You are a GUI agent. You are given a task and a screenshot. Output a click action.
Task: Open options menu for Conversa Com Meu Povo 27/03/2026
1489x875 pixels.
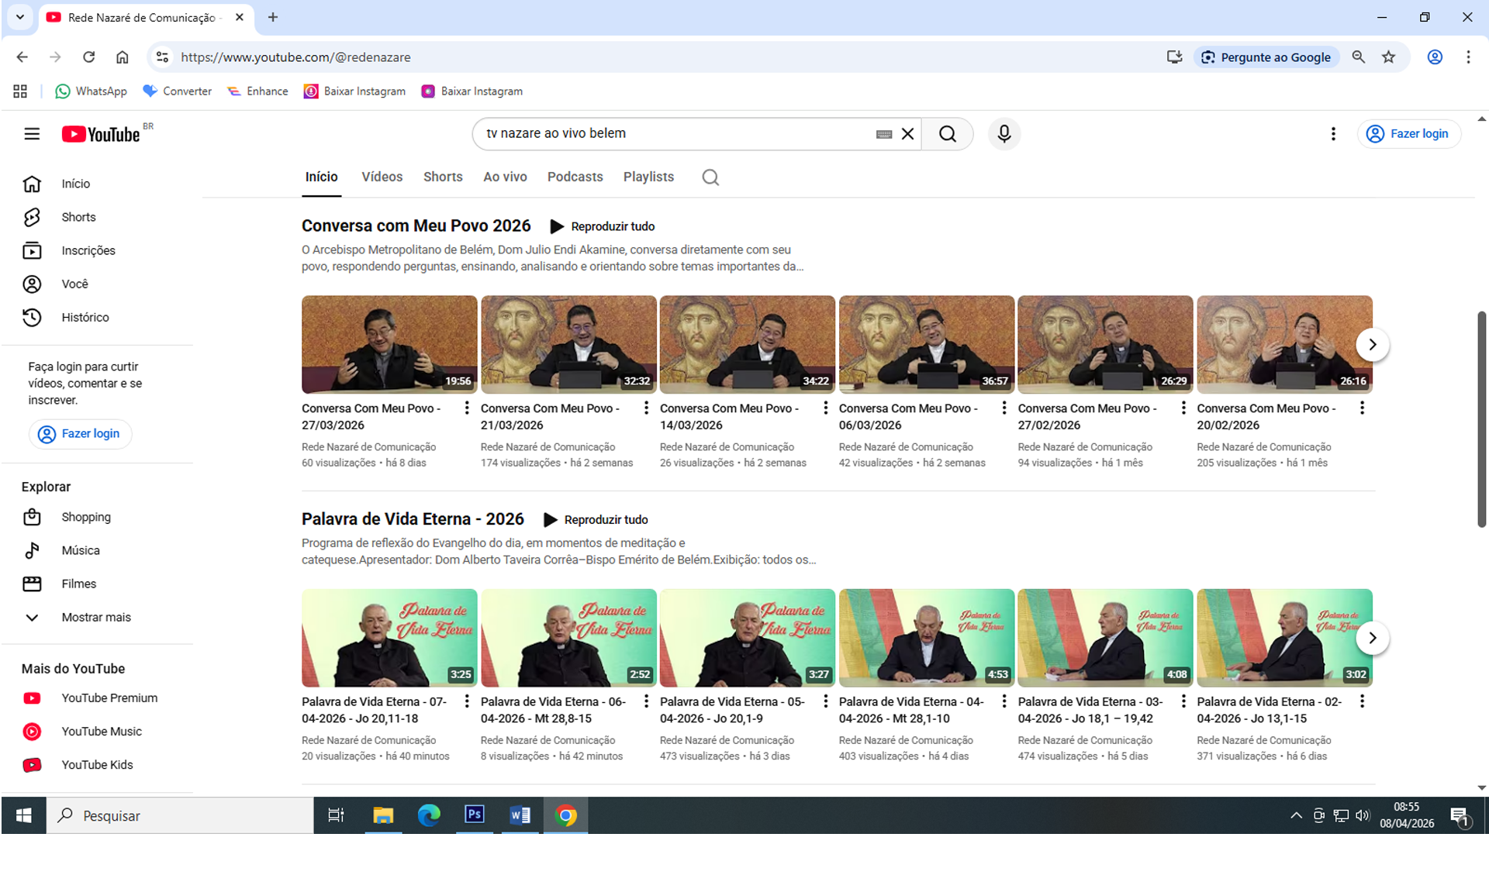pyautogui.click(x=466, y=408)
